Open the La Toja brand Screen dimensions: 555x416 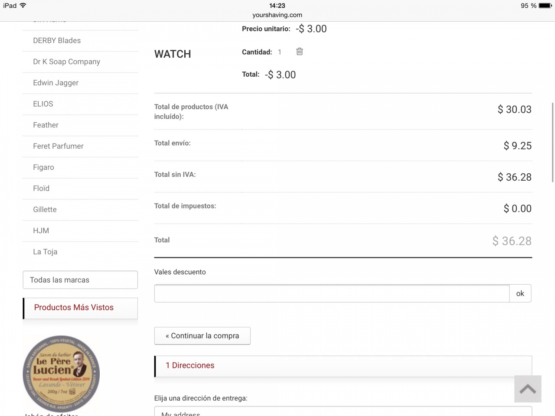[x=45, y=252]
